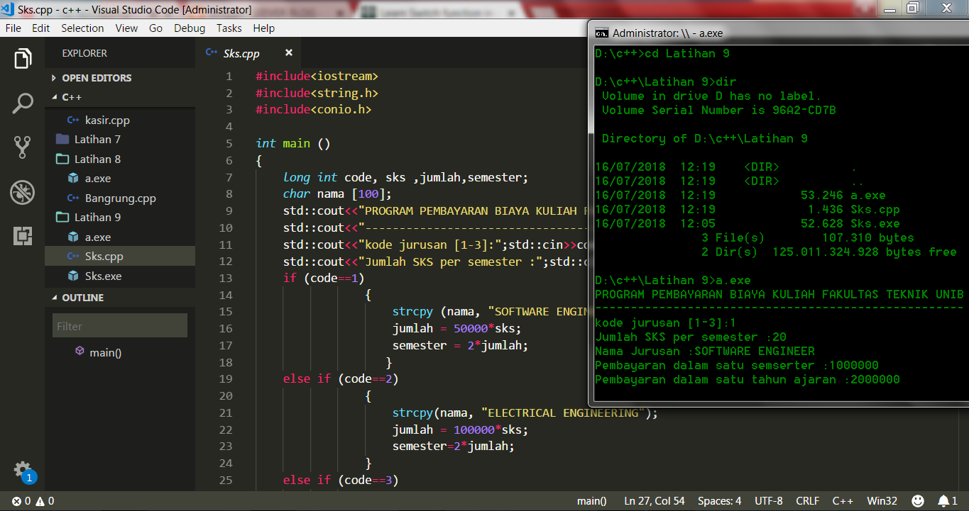The image size is (969, 511).
Task: Open the Debug menu
Action: click(x=190, y=28)
